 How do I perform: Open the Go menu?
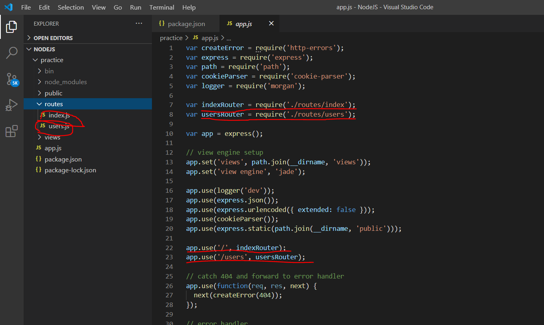[118, 7]
